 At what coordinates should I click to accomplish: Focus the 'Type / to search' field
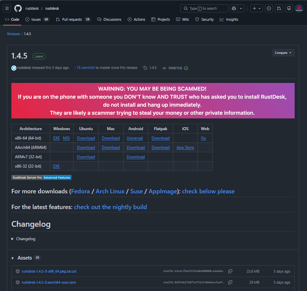click(204, 8)
